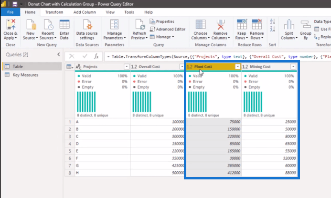Click the Keep Rows icon
Viewport: 331px width, 198px height.
point(242,24)
